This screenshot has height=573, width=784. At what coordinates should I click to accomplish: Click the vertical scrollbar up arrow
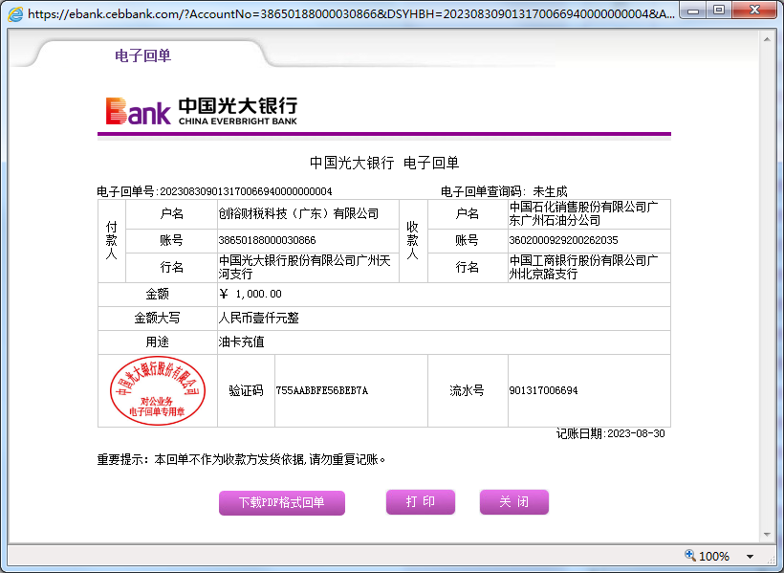tap(769, 37)
